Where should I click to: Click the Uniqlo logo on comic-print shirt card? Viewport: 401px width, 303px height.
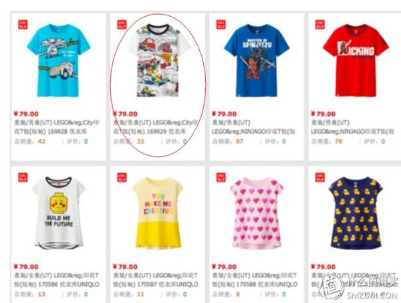122,25
